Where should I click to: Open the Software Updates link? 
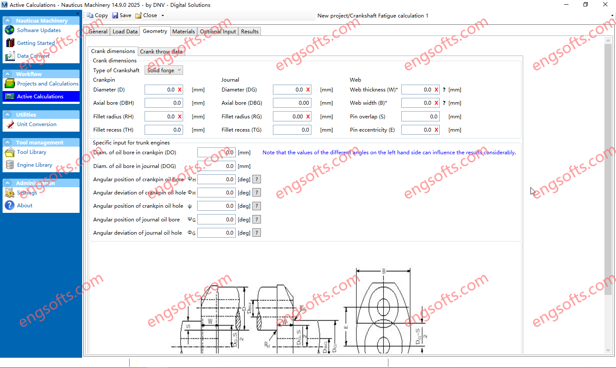(39, 30)
